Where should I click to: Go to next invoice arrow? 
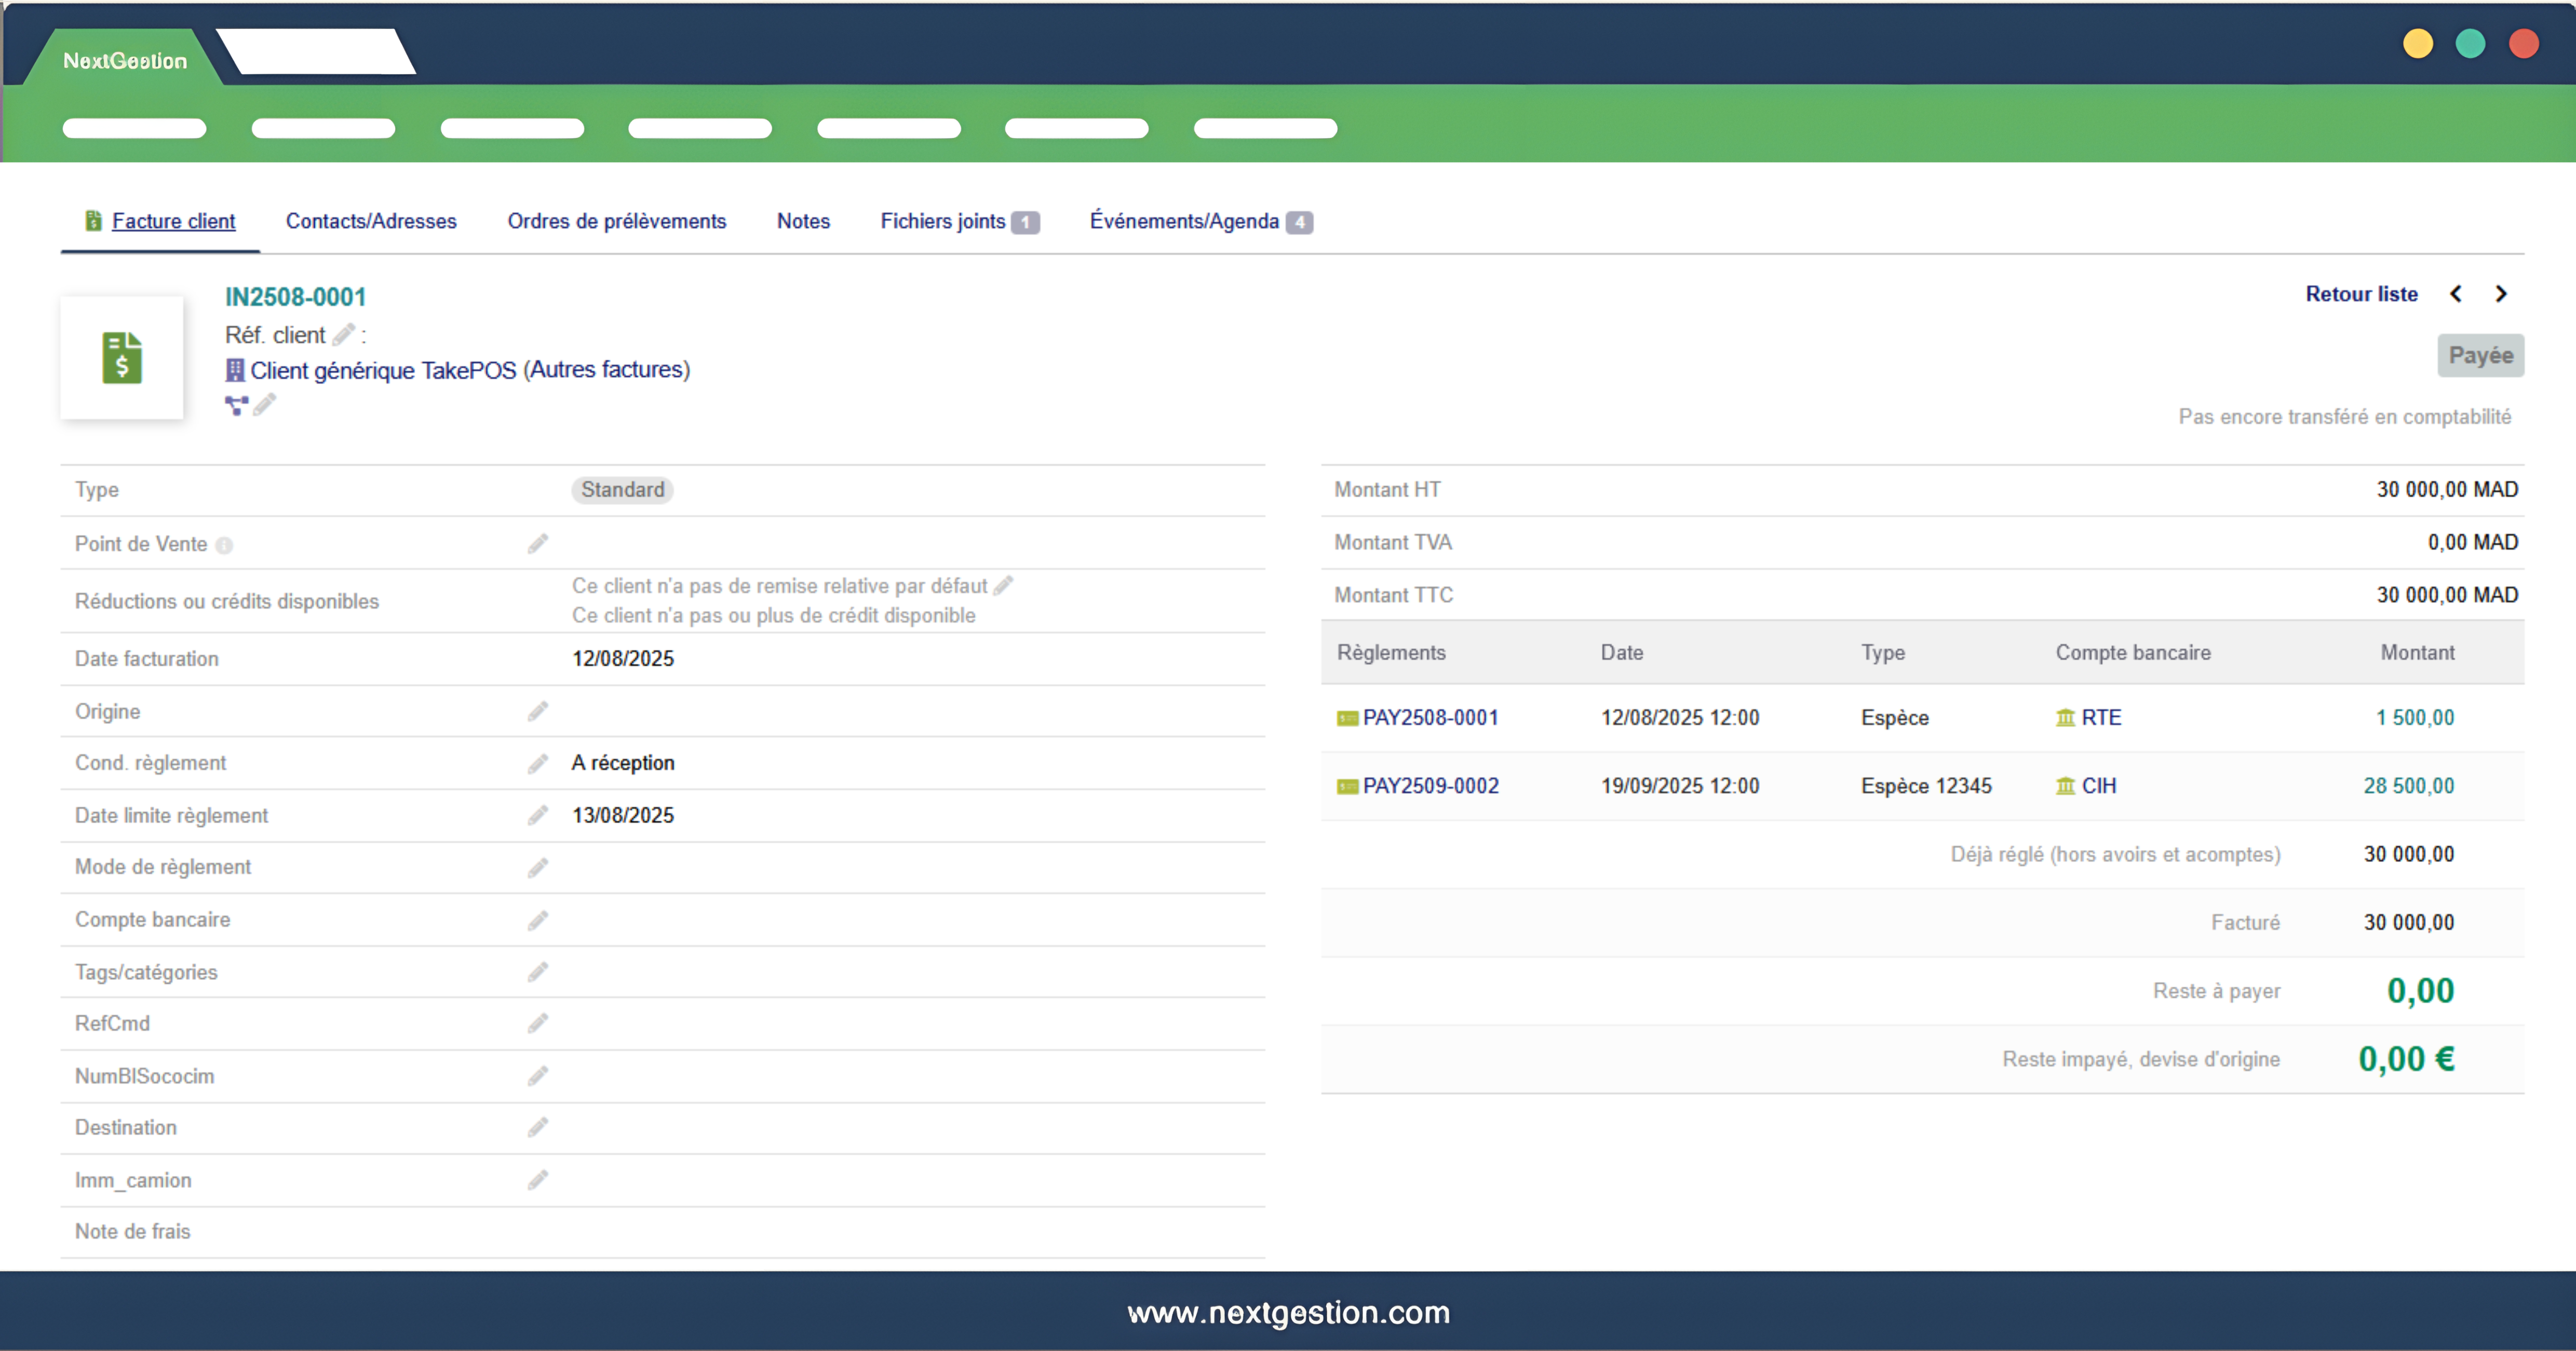2501,294
